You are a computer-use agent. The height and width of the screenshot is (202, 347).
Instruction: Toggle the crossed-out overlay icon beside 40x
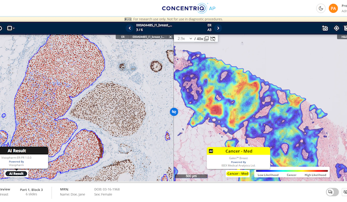[x=213, y=39]
